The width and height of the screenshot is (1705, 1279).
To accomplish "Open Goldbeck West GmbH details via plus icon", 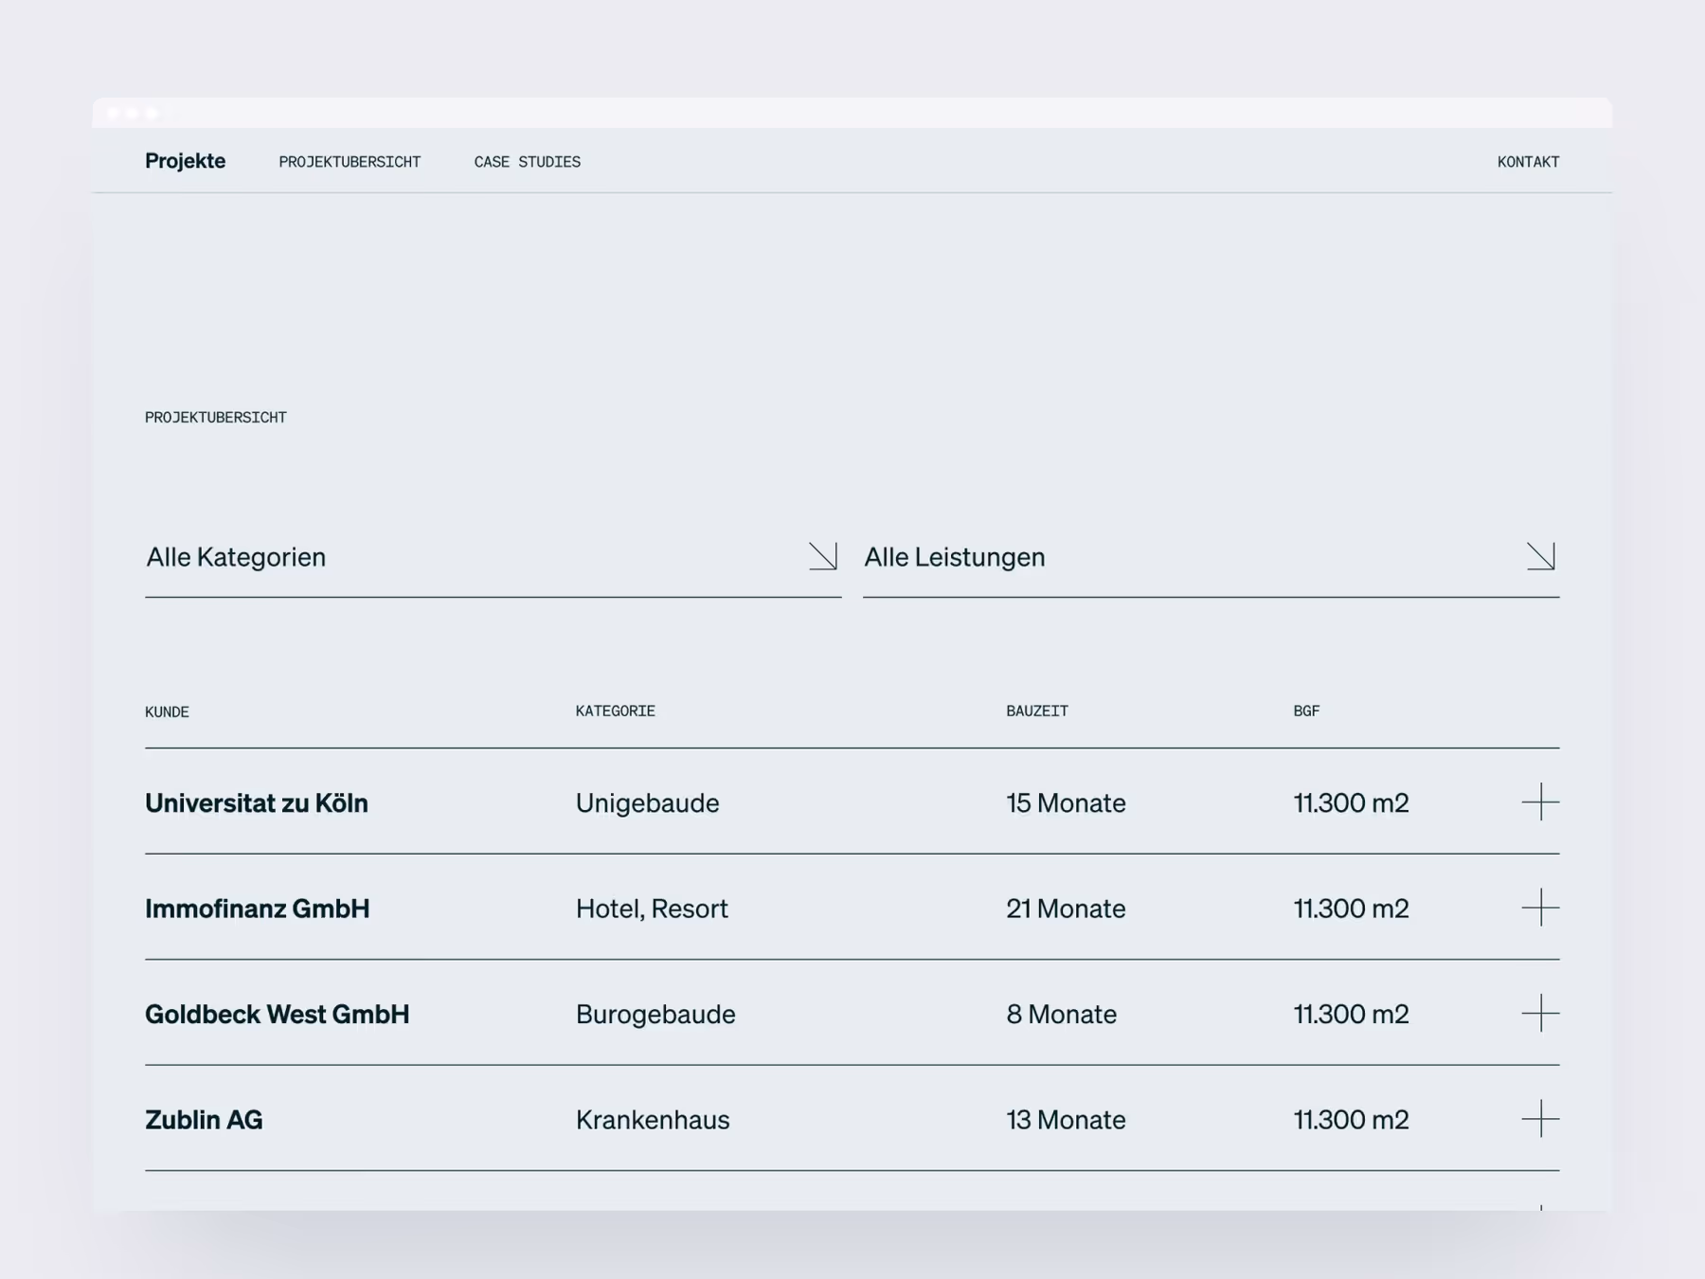I will [x=1539, y=1013].
